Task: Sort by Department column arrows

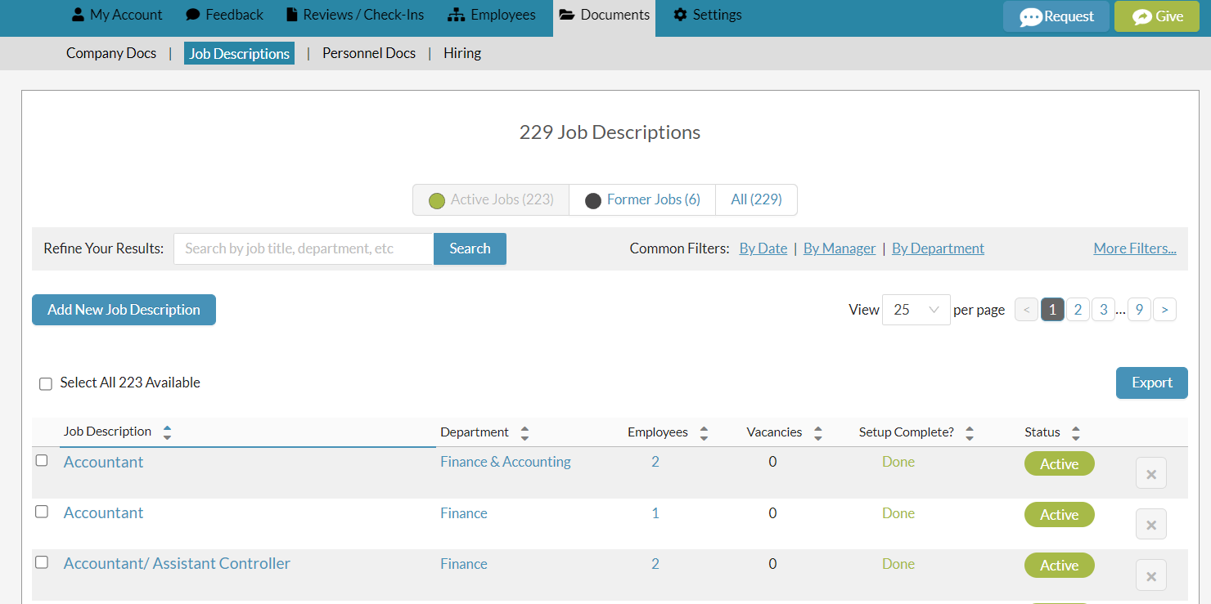Action: [x=524, y=433]
